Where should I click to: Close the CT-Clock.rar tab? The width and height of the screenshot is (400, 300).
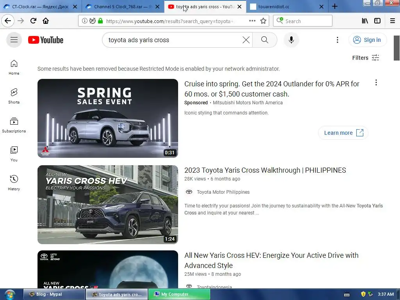coord(75,7)
